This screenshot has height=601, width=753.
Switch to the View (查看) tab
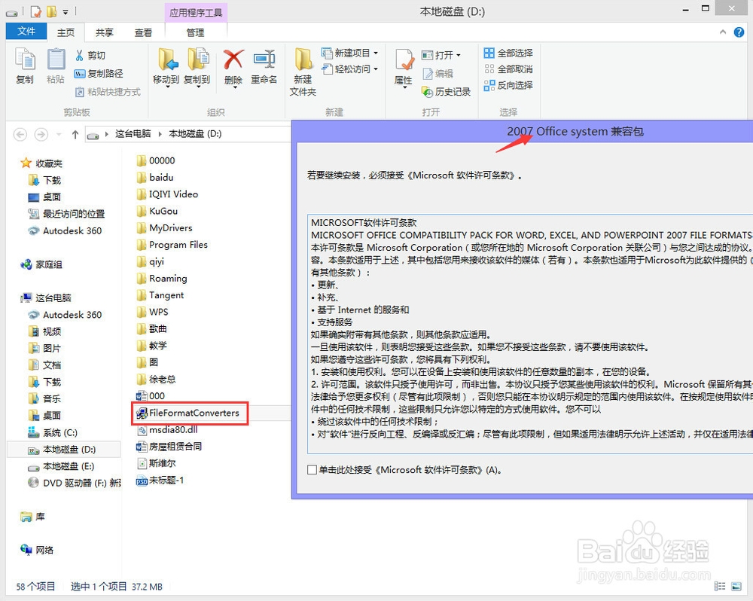point(143,32)
